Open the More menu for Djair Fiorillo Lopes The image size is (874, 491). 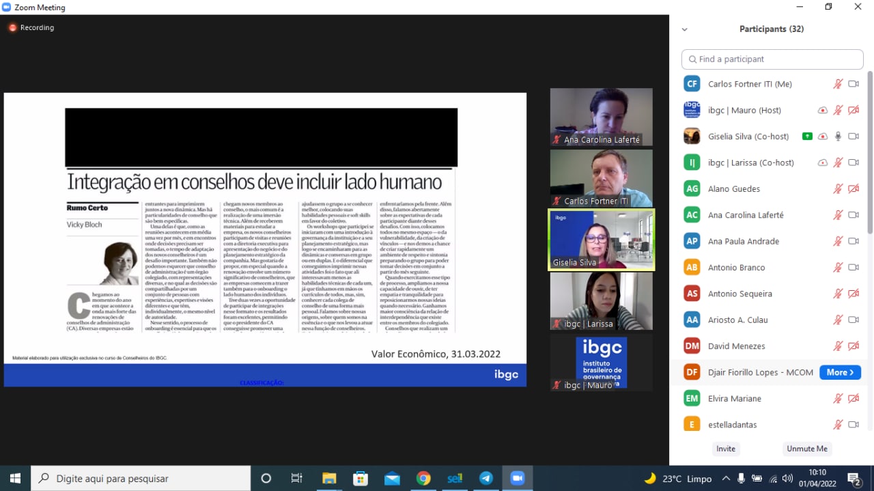[x=840, y=372]
